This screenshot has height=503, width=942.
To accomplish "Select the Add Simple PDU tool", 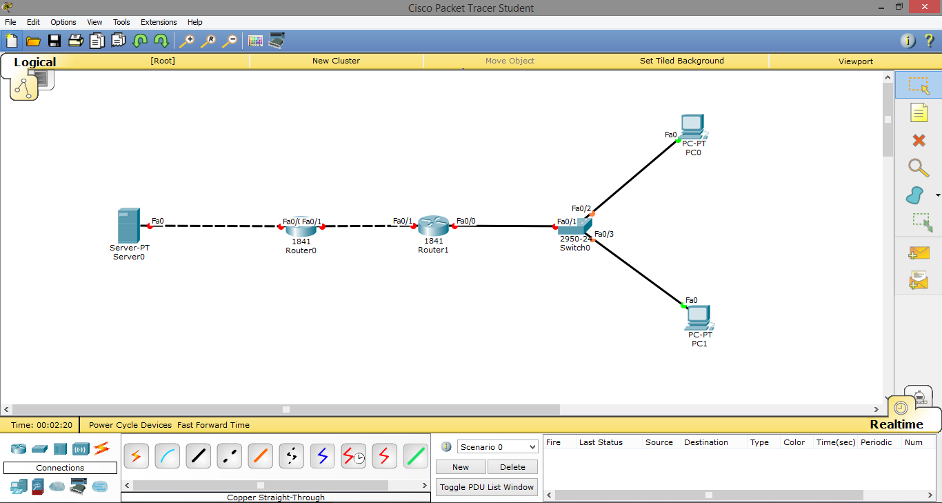I will (918, 253).
